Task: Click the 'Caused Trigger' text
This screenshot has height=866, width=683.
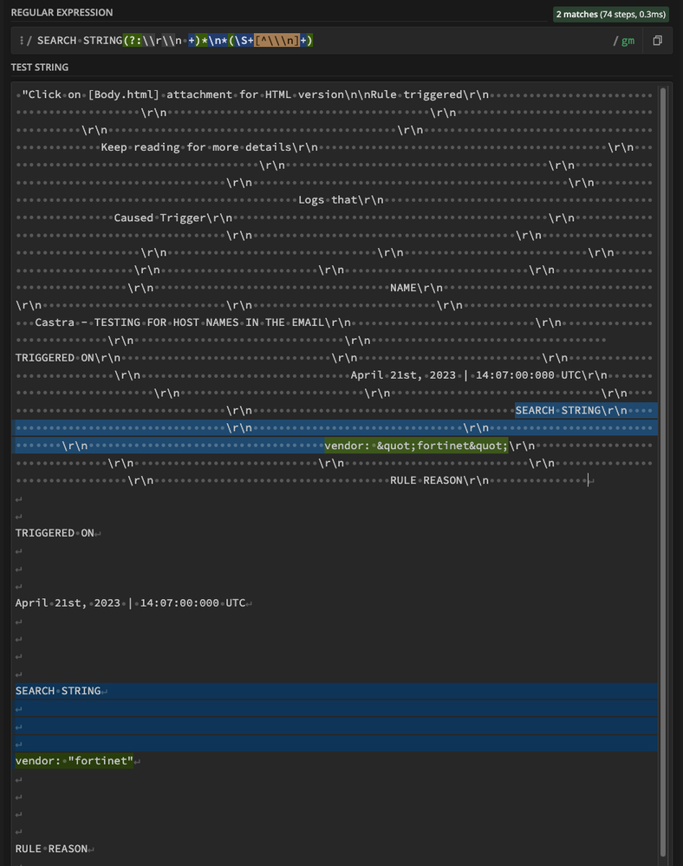Action: pos(159,218)
